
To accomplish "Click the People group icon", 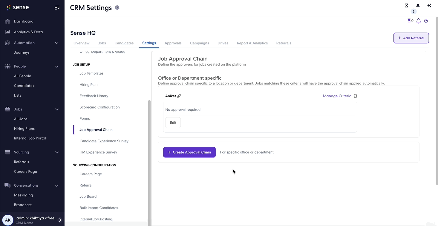I will pos(7,66).
